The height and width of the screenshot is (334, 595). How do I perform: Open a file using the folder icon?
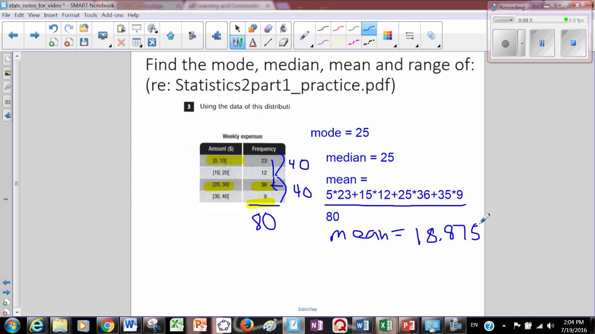84,29
